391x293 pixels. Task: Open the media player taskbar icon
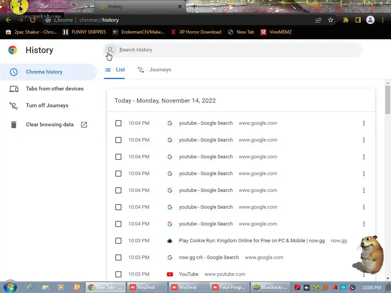coord(61,287)
